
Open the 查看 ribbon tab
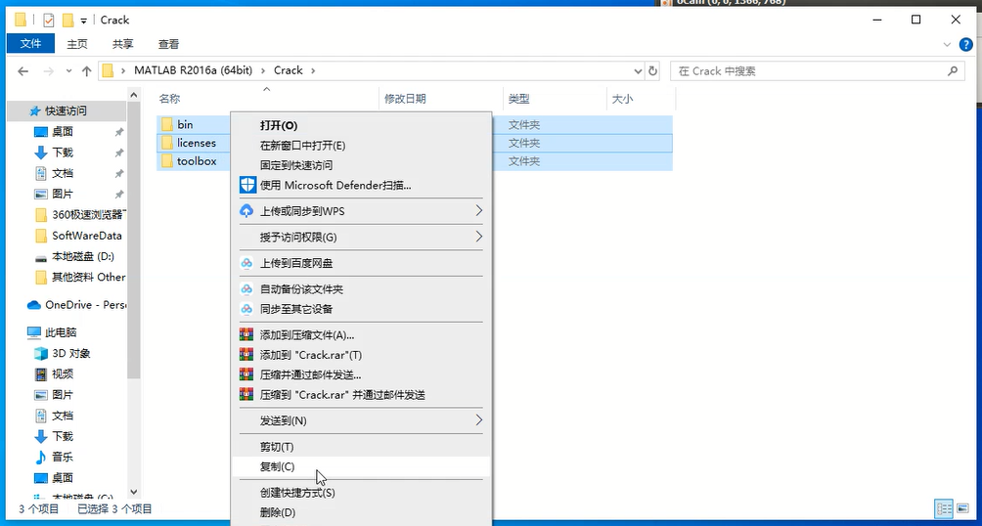click(x=168, y=44)
